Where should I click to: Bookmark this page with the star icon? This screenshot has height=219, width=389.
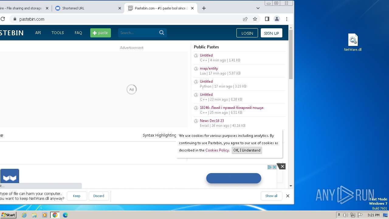tap(255, 19)
